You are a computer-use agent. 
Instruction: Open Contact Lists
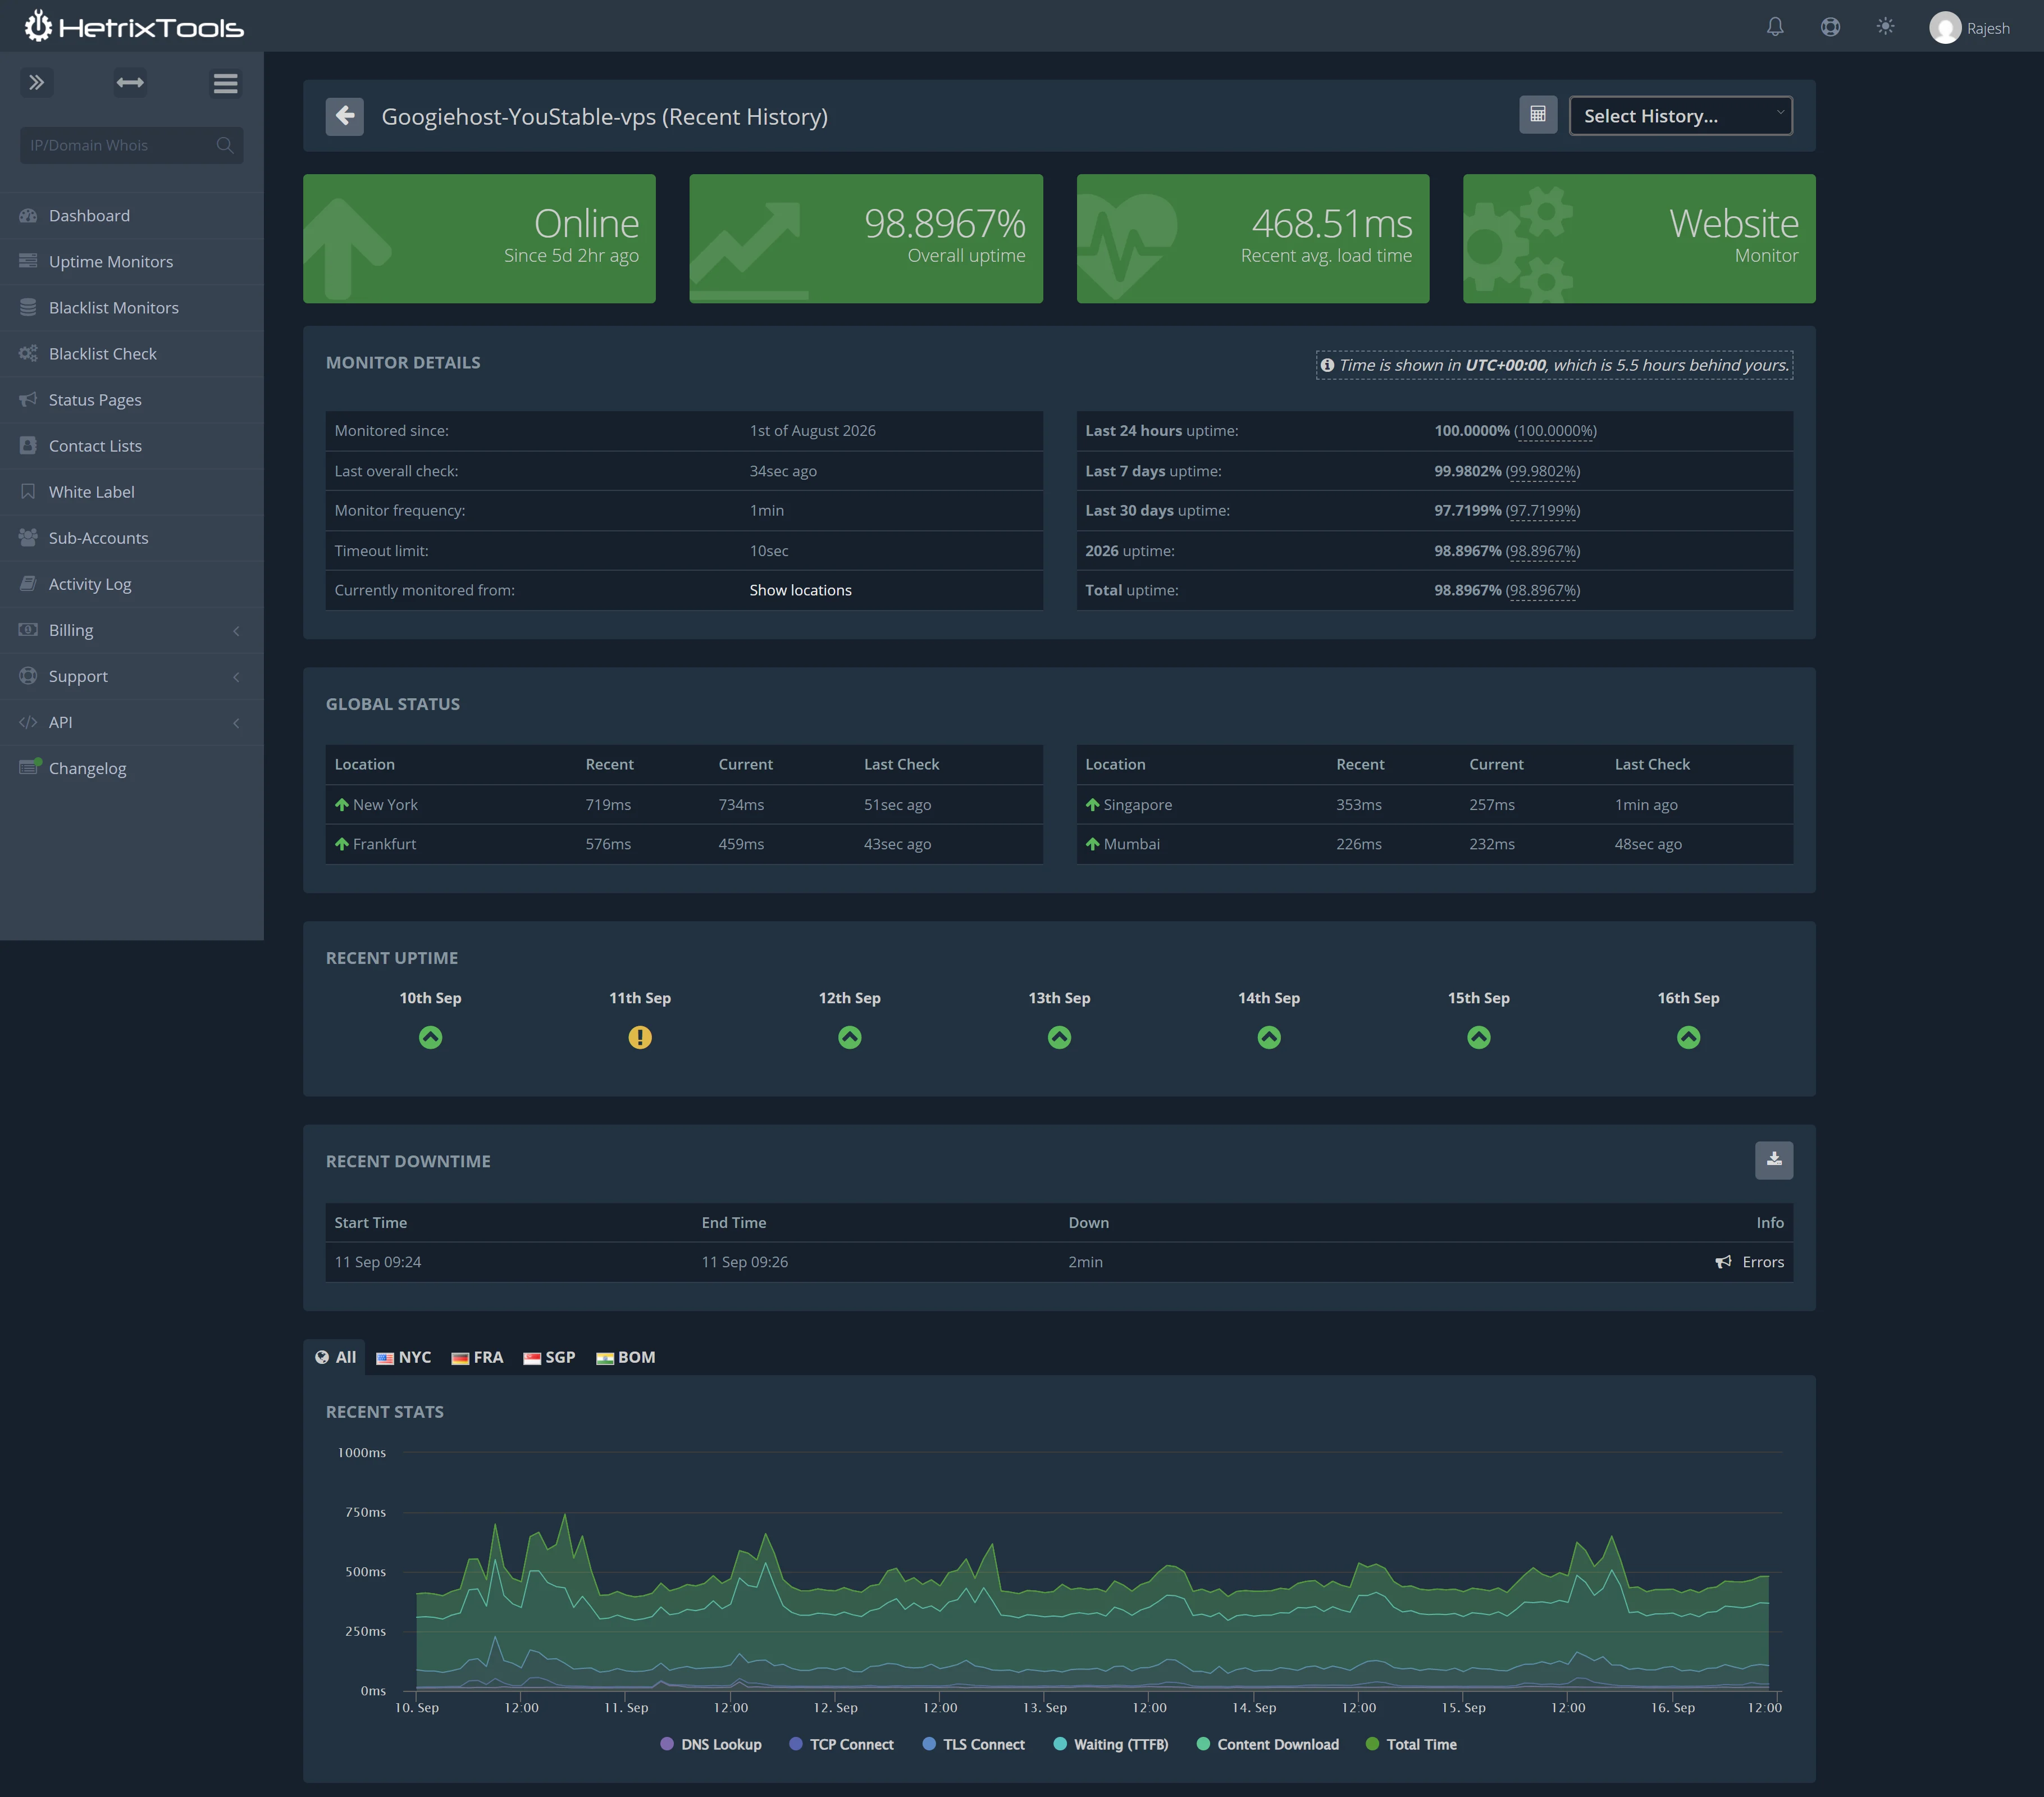pos(132,445)
